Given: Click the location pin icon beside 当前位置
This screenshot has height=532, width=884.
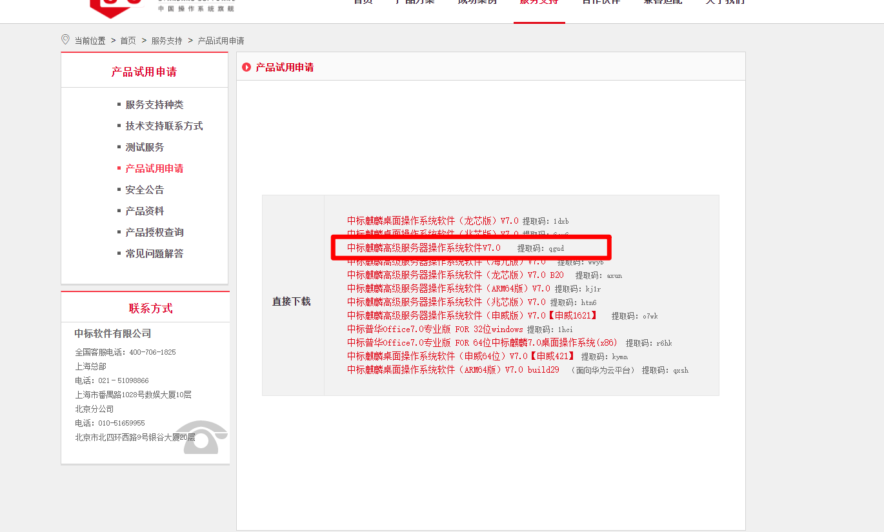Looking at the screenshot, I should (65, 39).
